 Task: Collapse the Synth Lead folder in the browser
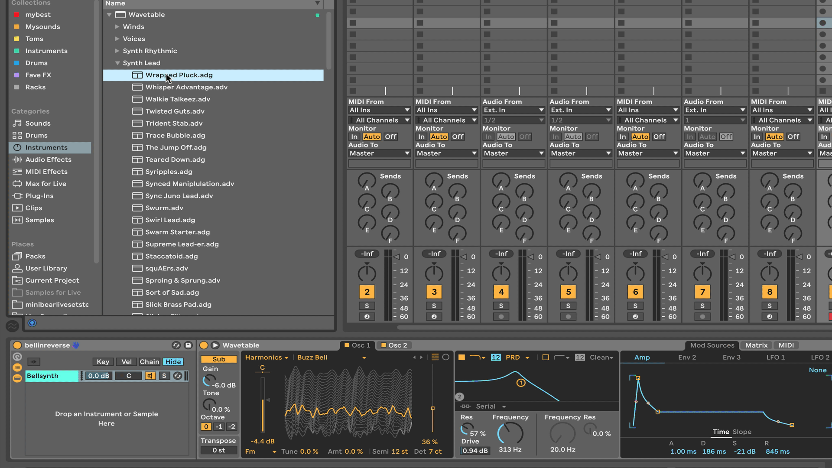pyautogui.click(x=117, y=63)
